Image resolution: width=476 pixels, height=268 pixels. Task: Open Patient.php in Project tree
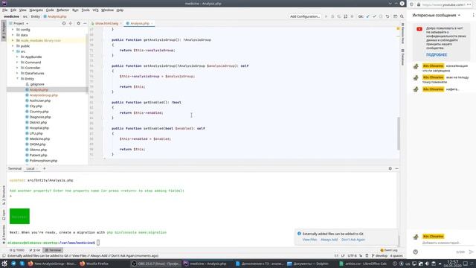pyautogui.click(x=38, y=156)
